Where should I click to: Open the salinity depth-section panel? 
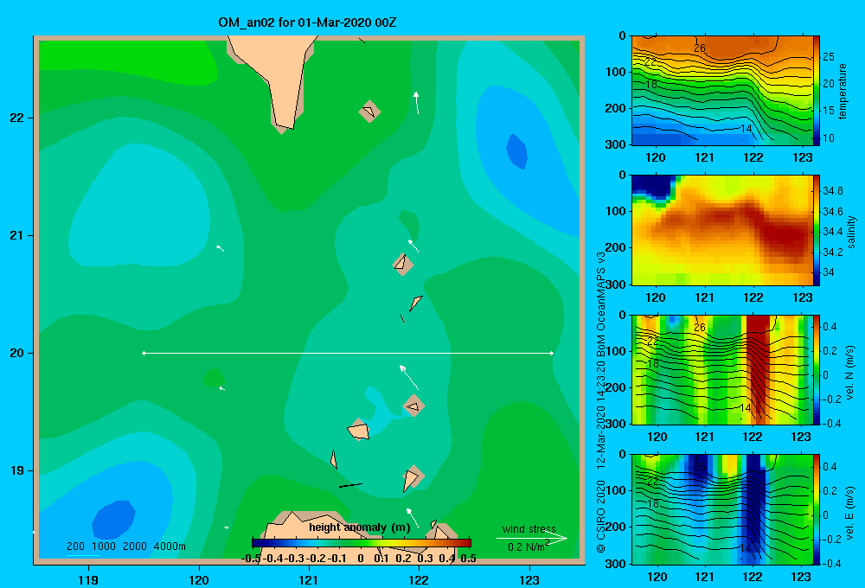coord(721,230)
